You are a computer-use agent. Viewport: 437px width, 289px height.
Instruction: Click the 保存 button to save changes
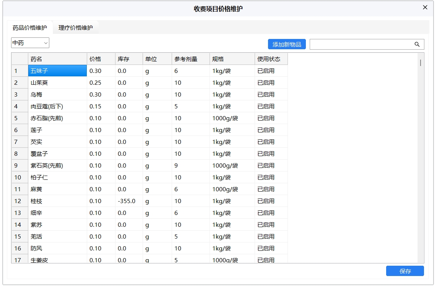pos(405,271)
